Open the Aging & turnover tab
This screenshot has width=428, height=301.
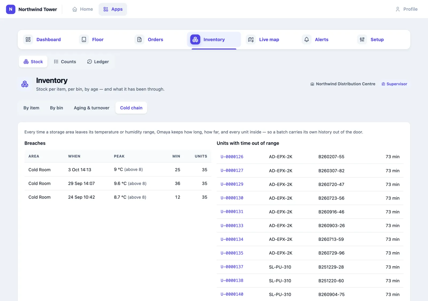tap(91, 108)
